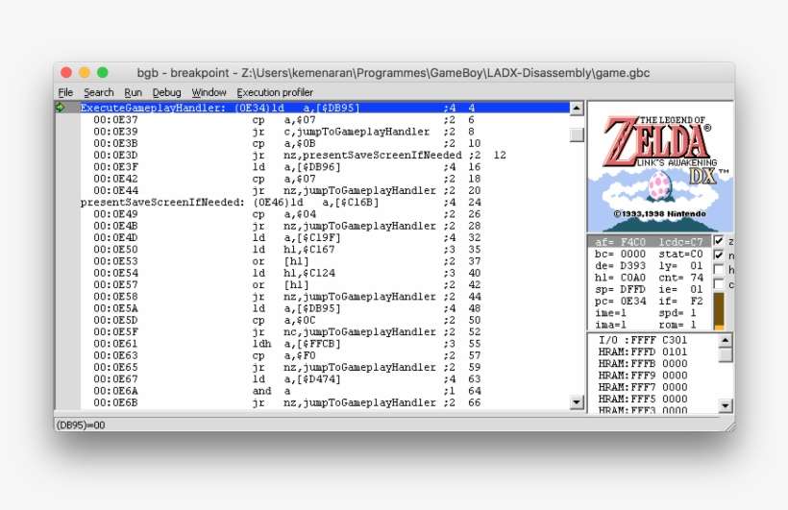
Task: Open the Debug menu
Action: click(166, 92)
